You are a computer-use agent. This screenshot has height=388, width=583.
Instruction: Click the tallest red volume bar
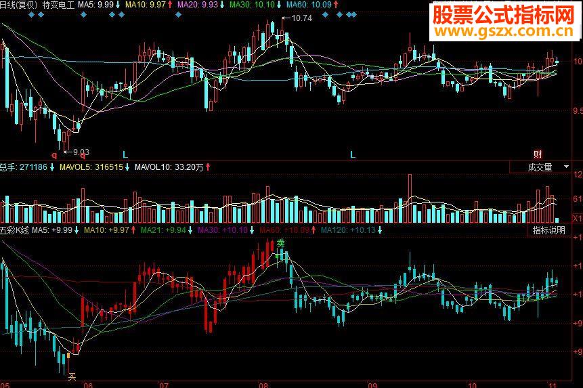[410, 198]
